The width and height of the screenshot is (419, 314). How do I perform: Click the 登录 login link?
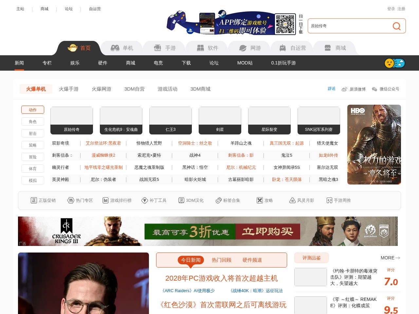pos(391,9)
